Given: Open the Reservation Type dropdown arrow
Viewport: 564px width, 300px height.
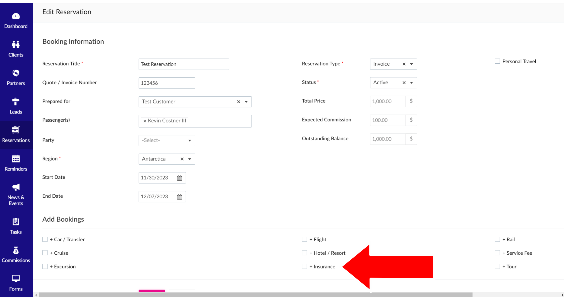Looking at the screenshot, I should click(411, 64).
